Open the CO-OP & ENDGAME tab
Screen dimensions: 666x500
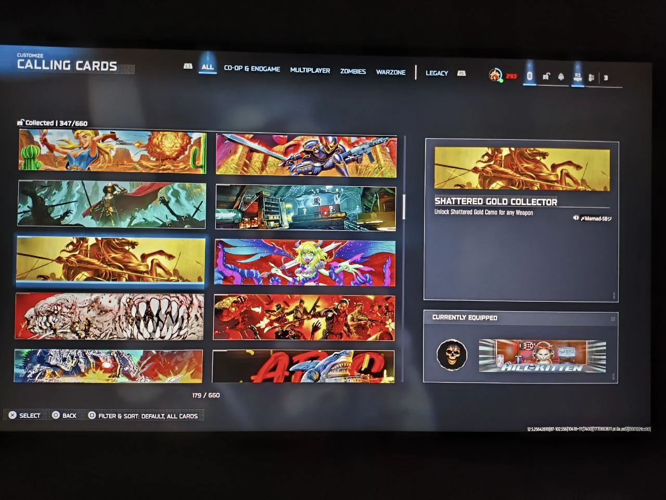(252, 69)
